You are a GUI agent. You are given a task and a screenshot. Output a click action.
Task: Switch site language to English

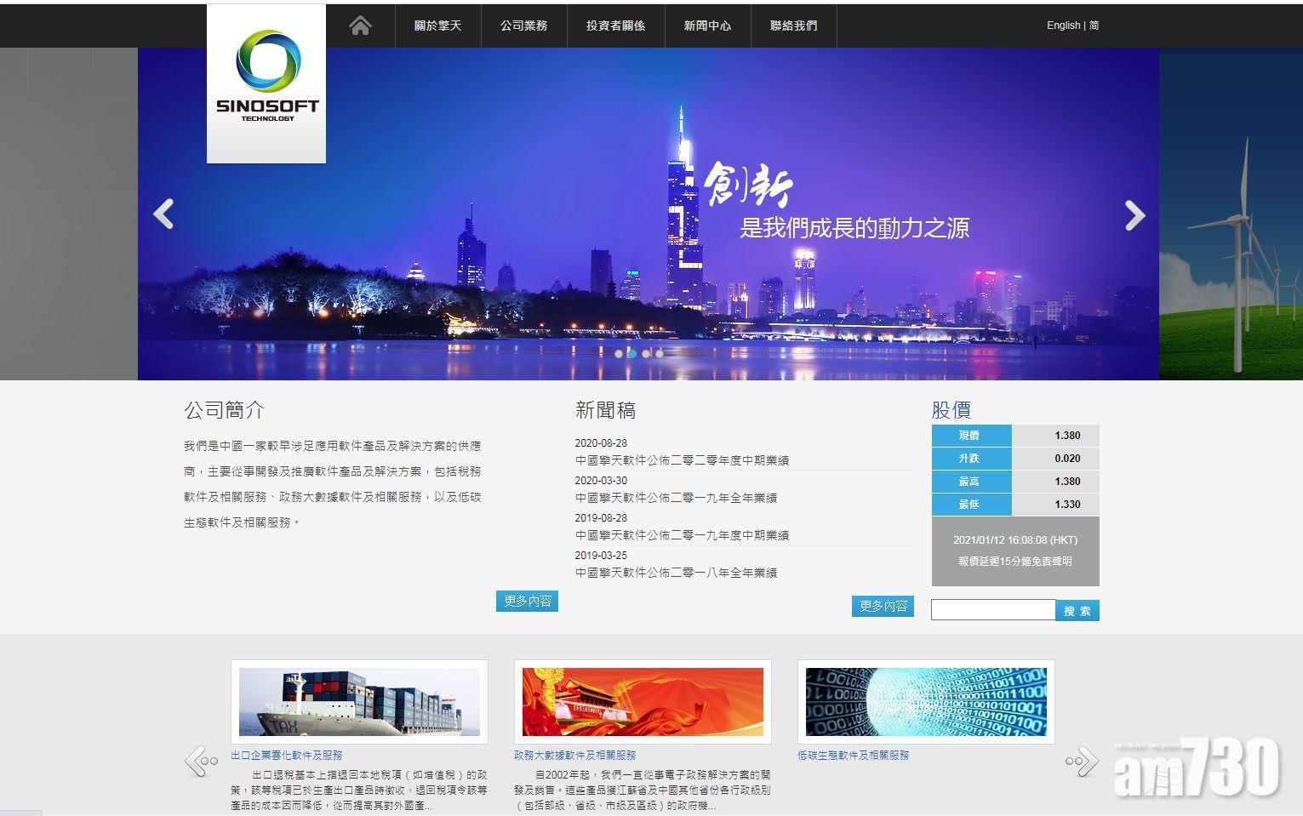pos(1062,26)
